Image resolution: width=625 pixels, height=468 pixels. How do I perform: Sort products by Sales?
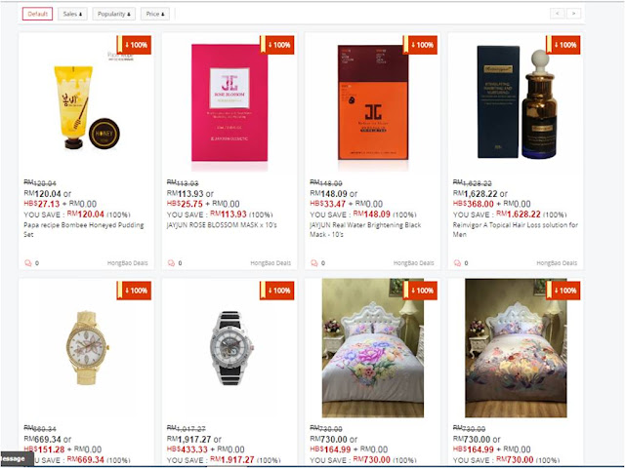coord(72,14)
